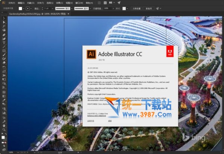Open the behance link in About dialog
Screen dimensions: 224x154
[x=97, y=116]
